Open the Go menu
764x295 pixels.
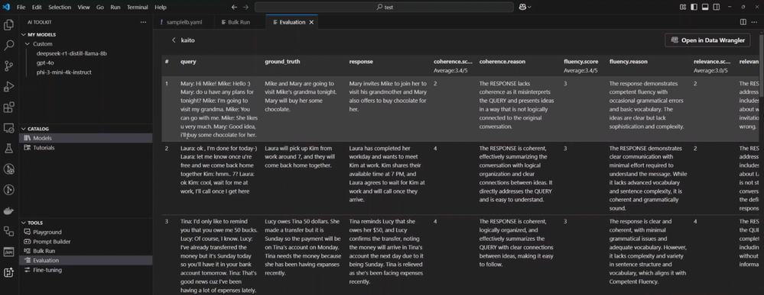coord(100,8)
